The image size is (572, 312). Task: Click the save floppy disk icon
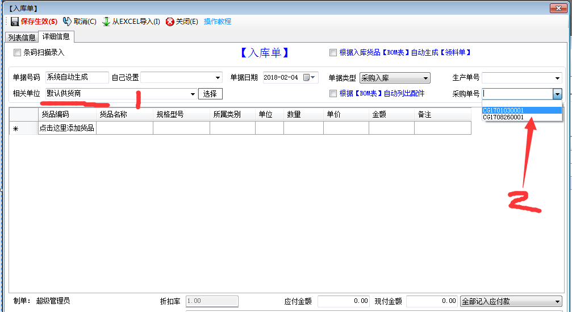pos(15,22)
